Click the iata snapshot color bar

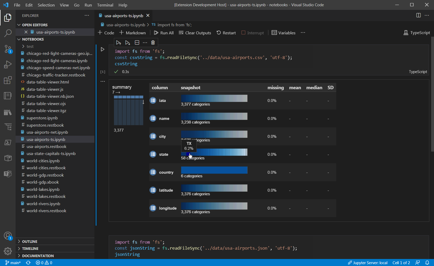tap(214, 98)
